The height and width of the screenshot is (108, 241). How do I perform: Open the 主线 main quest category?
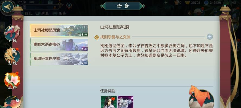coord(12,34)
